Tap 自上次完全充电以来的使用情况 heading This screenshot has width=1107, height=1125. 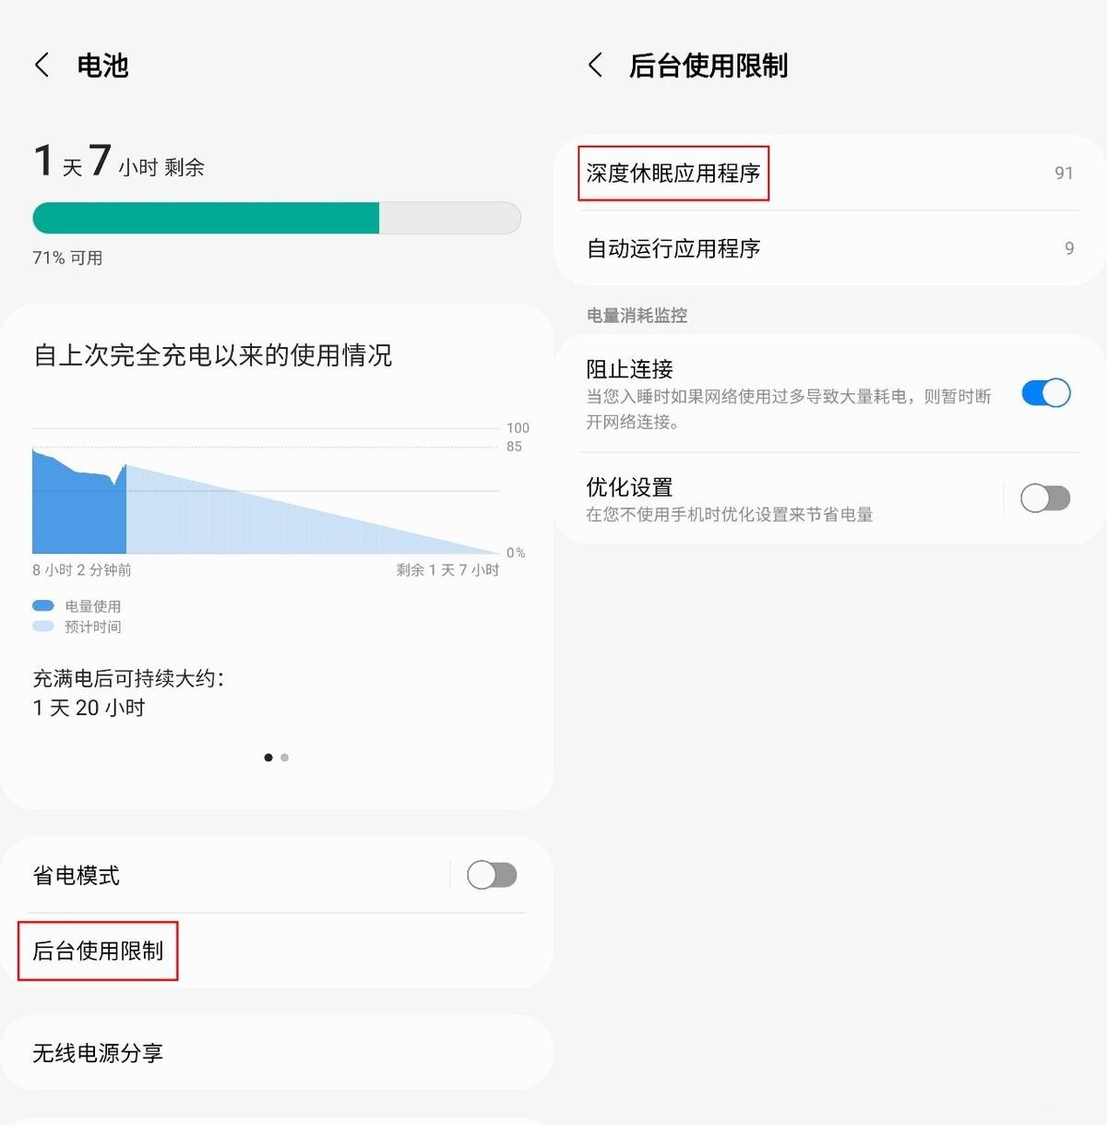[213, 355]
